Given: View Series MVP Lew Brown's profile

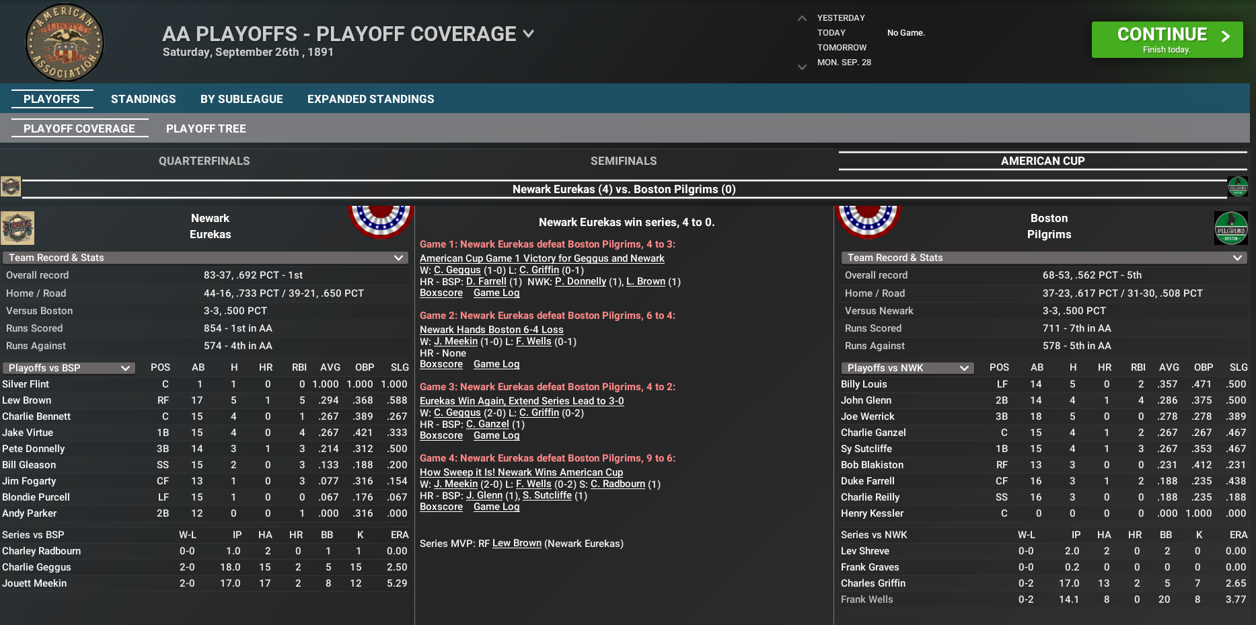Looking at the screenshot, I should (517, 543).
